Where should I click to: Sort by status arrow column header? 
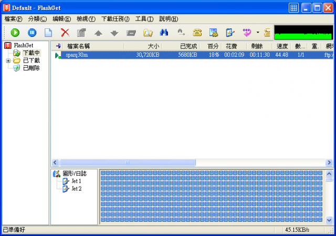pos(58,46)
